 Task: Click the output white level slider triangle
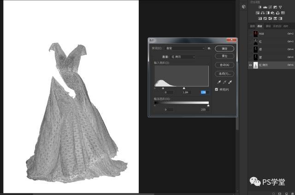pos(208,105)
